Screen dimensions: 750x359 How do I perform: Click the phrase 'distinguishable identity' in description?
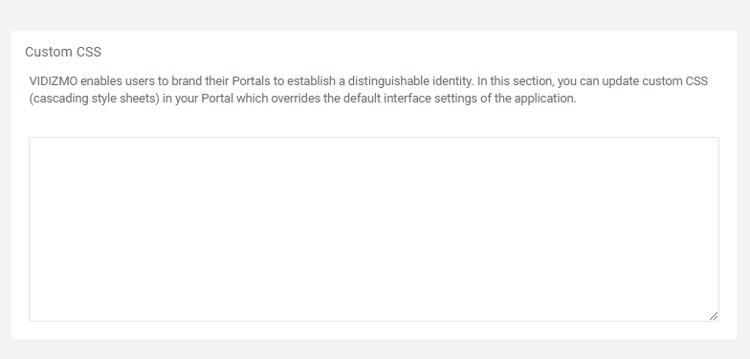click(x=411, y=81)
